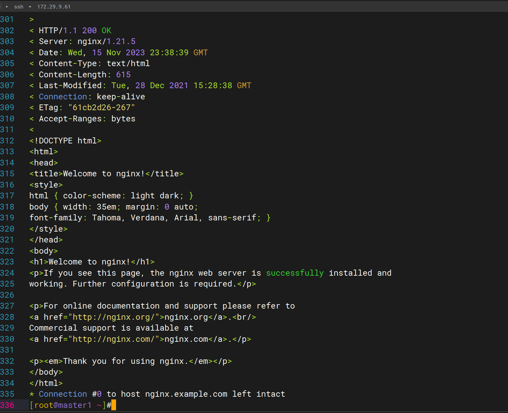
Task: Click "<p>For online documentation and support please refer to"
Action: (x=162, y=306)
